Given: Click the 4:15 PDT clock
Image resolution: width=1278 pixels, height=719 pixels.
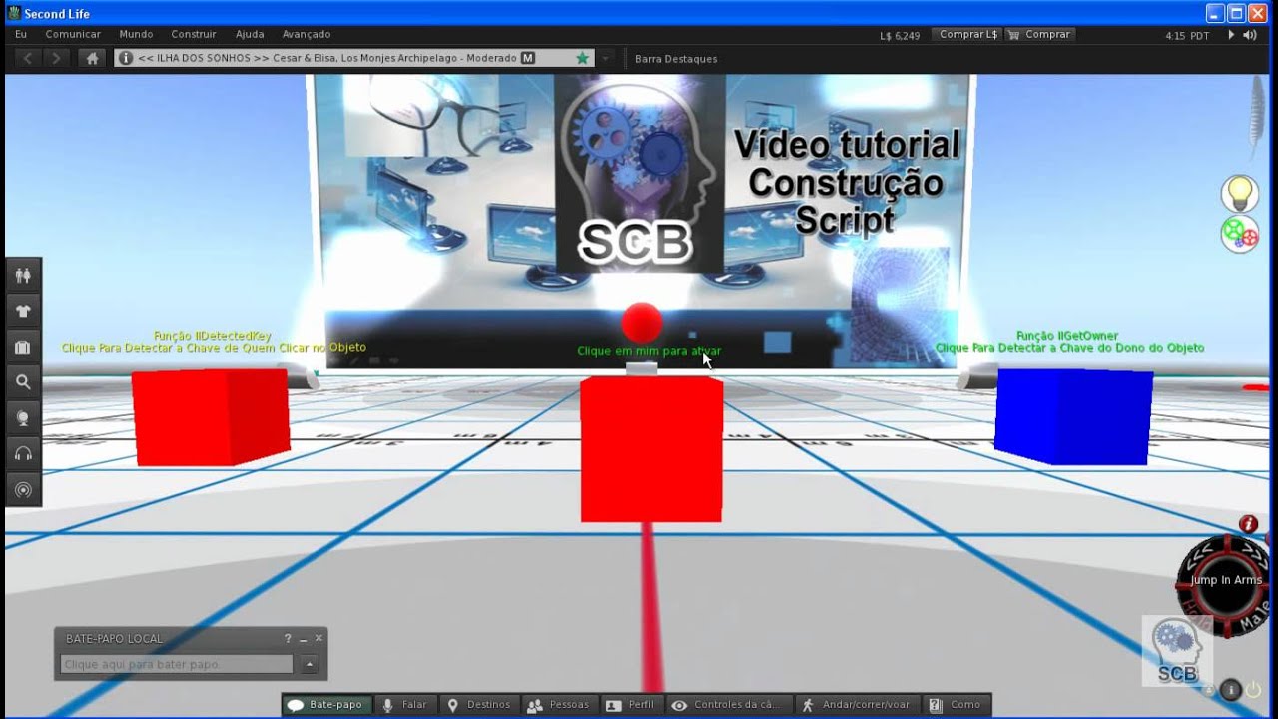Looking at the screenshot, I should click(1187, 35).
